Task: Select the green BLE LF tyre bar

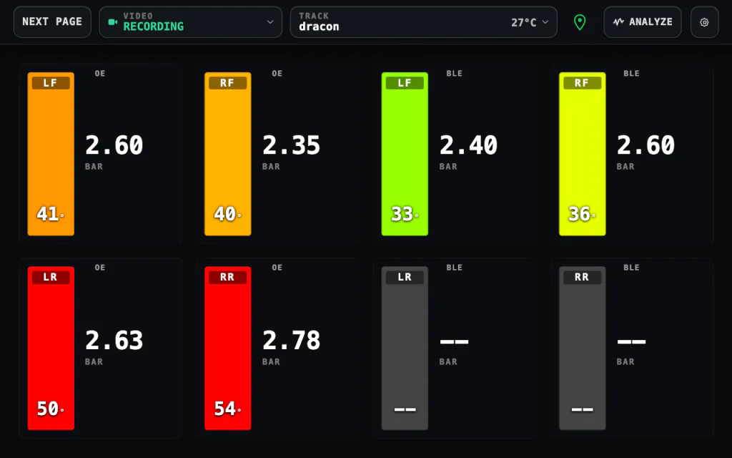Action: (x=405, y=154)
